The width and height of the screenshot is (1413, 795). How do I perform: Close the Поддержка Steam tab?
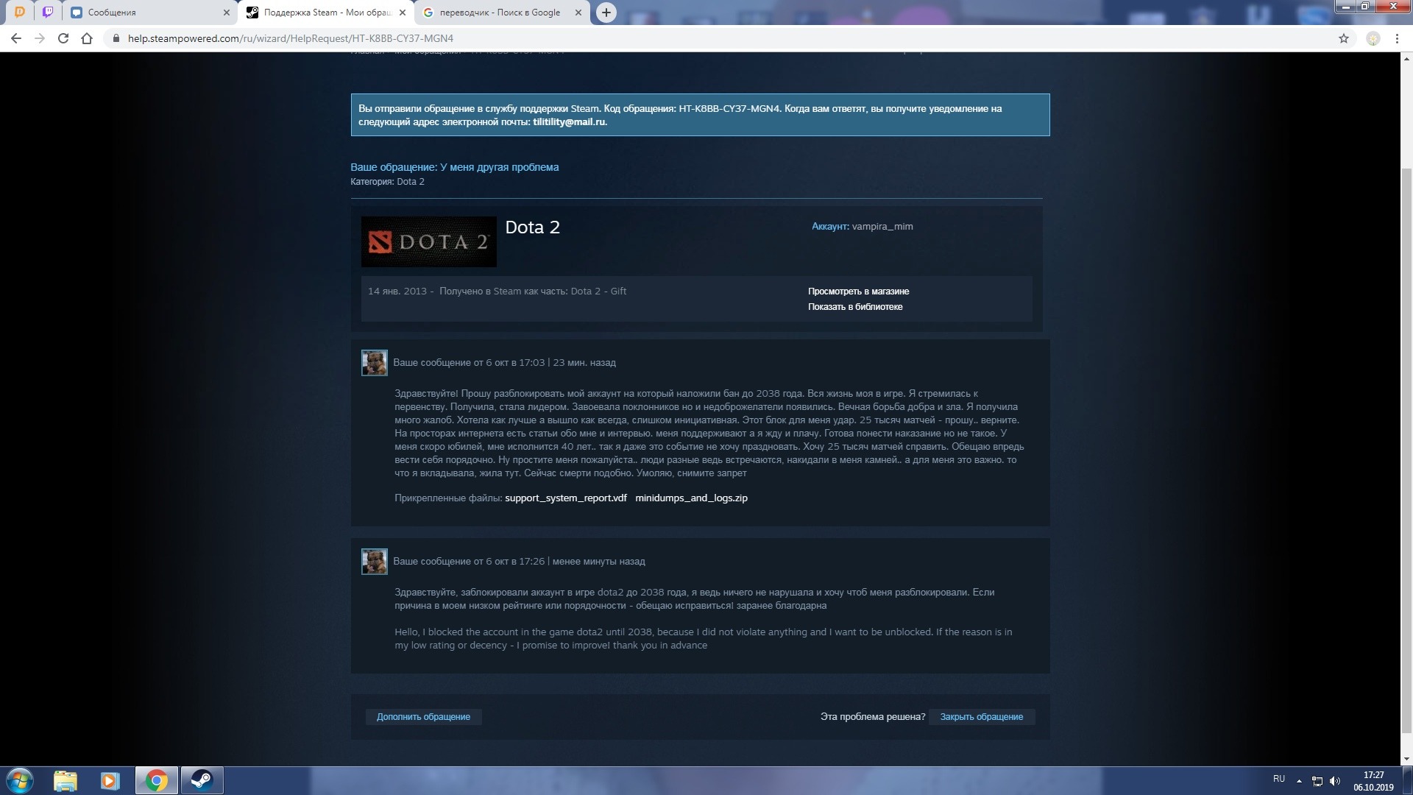pos(402,13)
